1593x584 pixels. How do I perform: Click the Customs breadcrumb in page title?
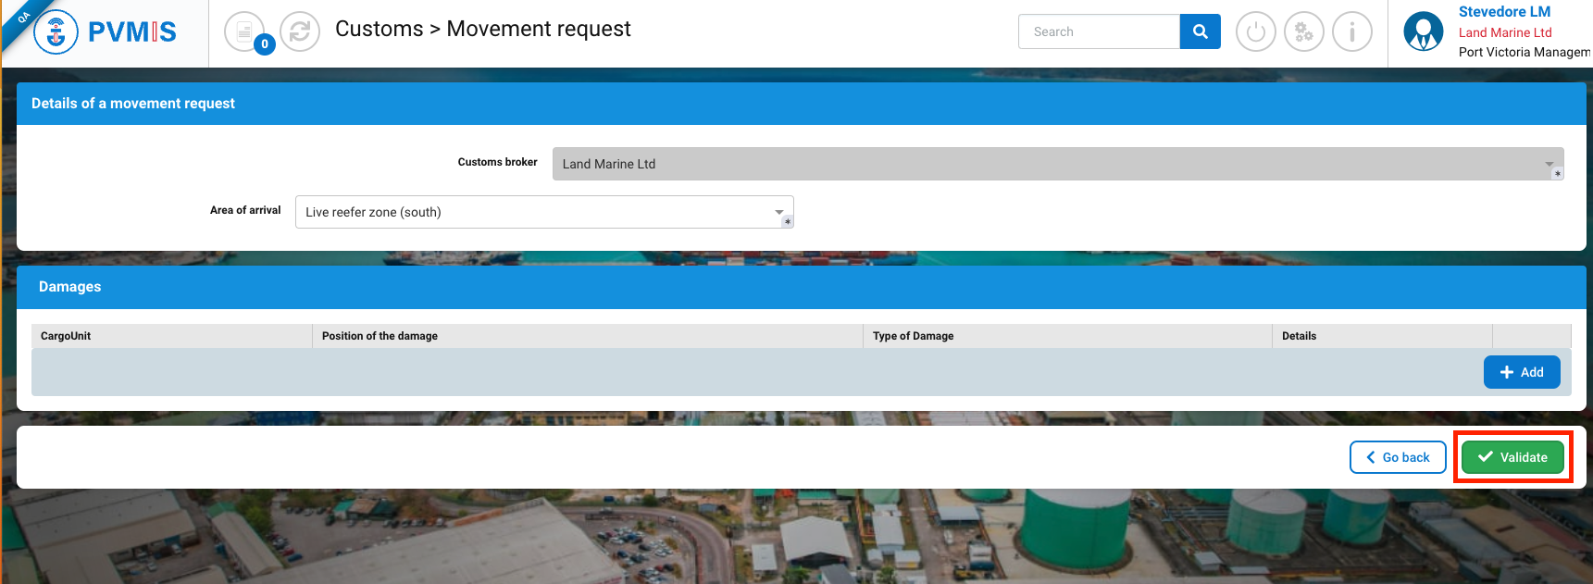coord(379,30)
